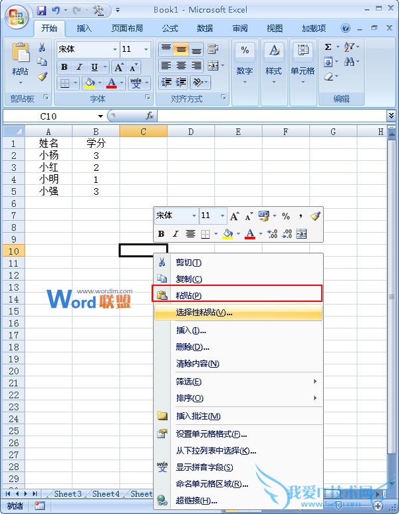The height and width of the screenshot is (514, 399).
Task: Switch to the 公式 ribbon tab
Action: (x=170, y=29)
